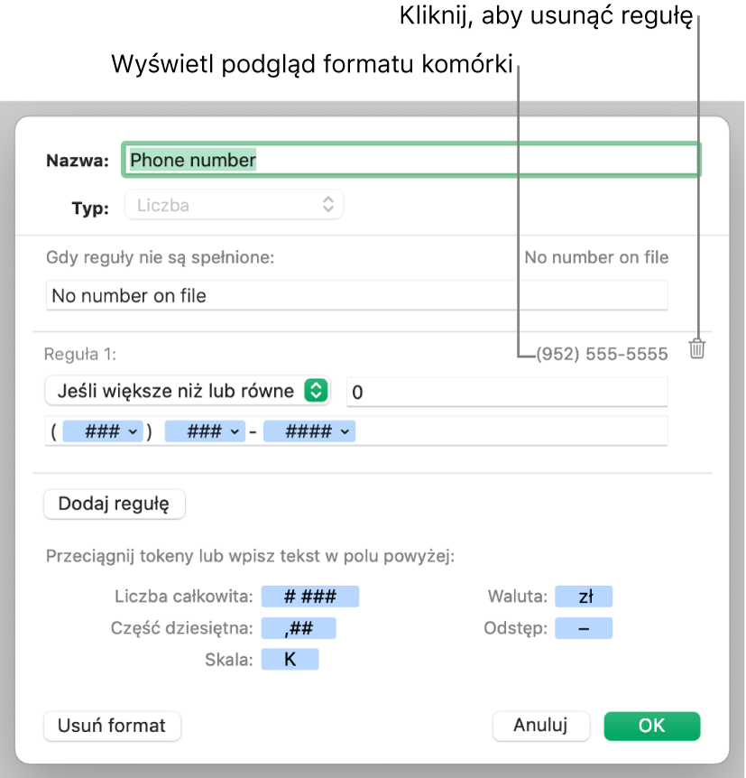Click the Liczba całkowita token # ###
Viewport: 746px width, 778px height.
point(310,597)
